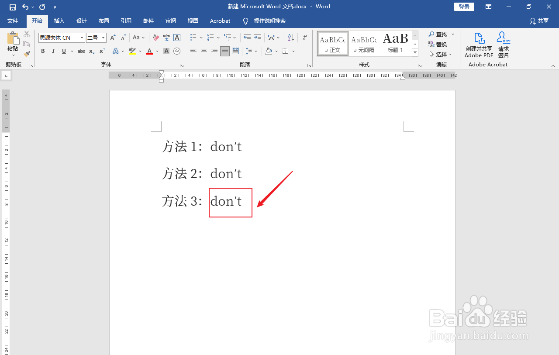Increase paragraph indent

pos(258,38)
